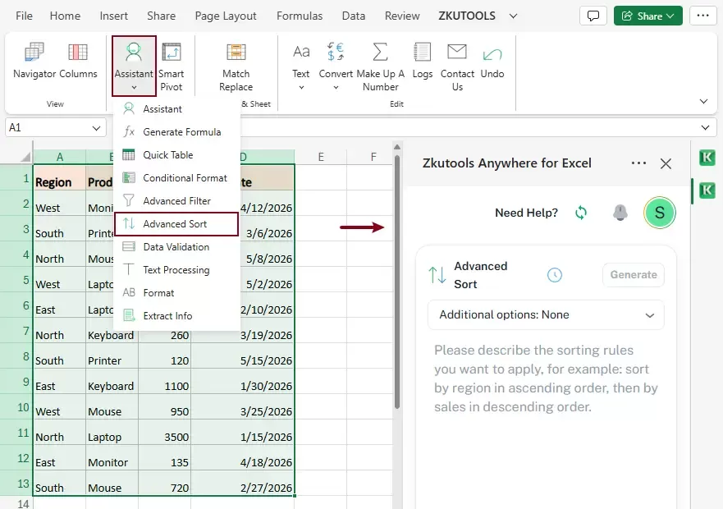This screenshot has width=723, height=509.
Task: Expand the ribbon display options chevron
Action: tap(703, 101)
